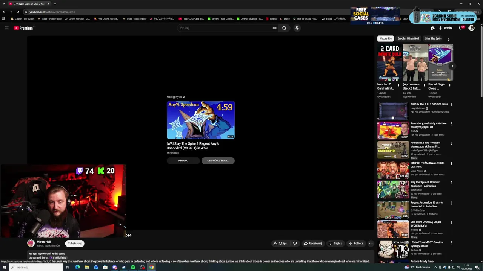
Task: Click the browser address bar URL
Action: 52,12
